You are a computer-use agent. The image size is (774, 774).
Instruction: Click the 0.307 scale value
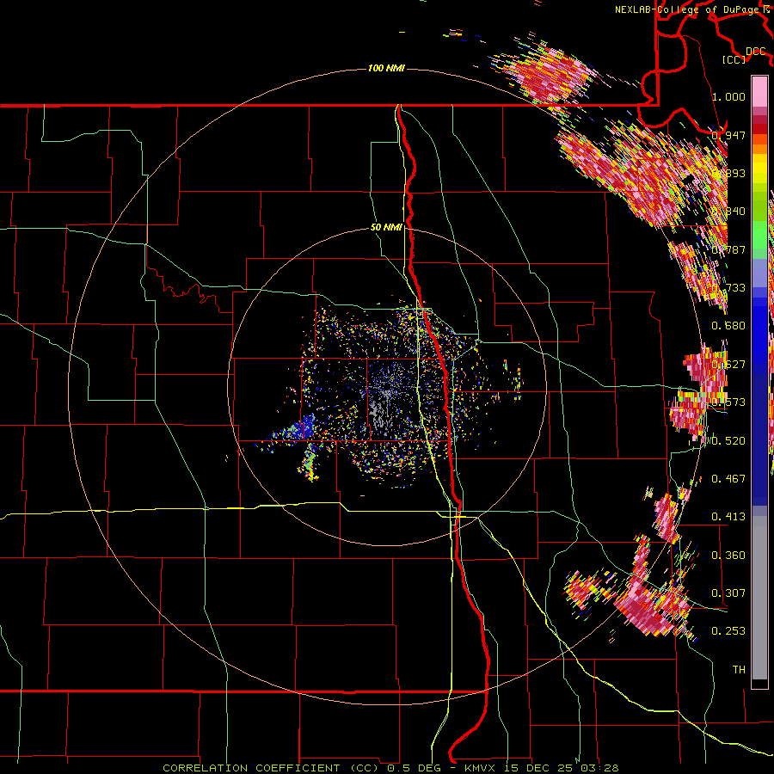point(728,593)
